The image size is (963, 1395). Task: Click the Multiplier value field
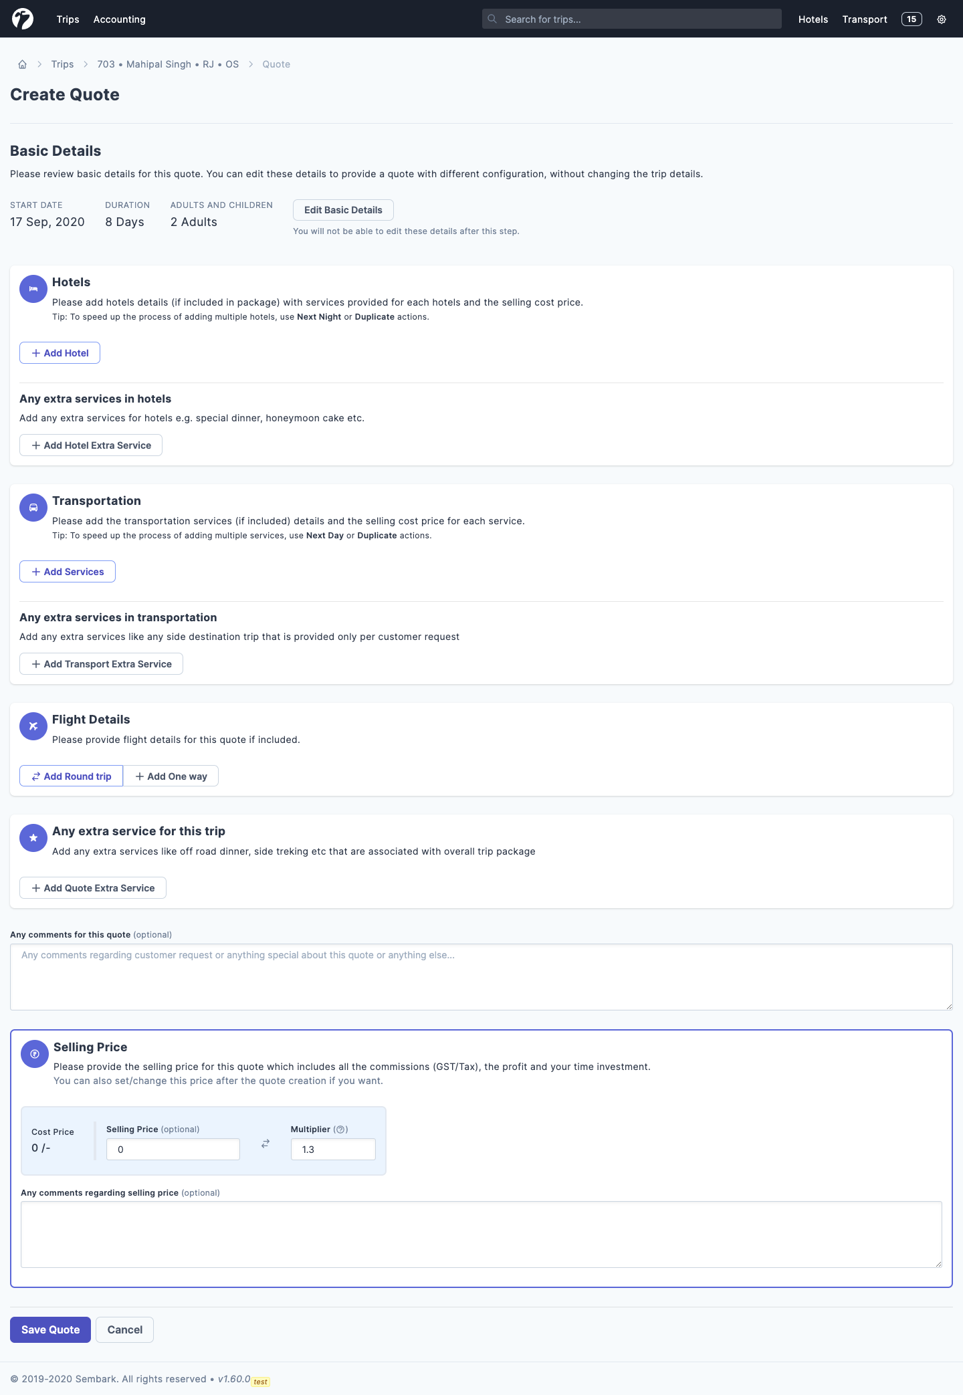pos(333,1150)
